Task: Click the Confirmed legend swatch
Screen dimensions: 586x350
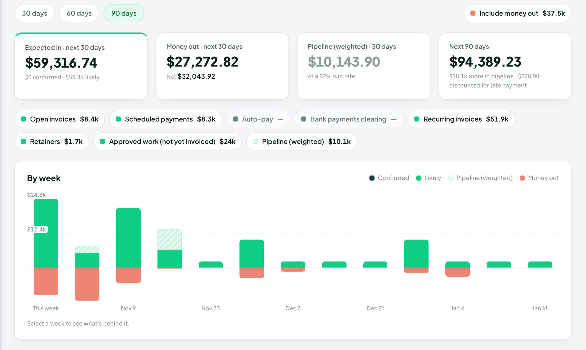Action: tap(372, 178)
